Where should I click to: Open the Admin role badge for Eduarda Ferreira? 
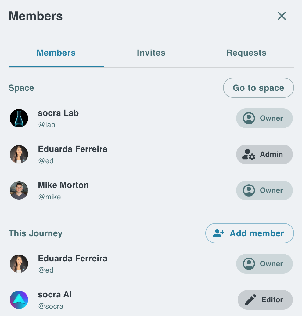(264, 154)
